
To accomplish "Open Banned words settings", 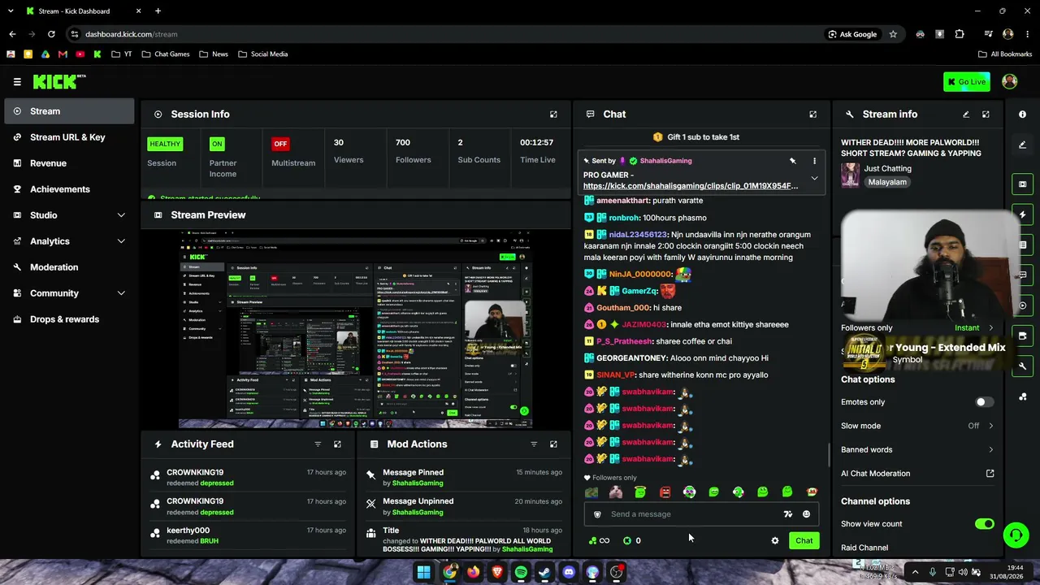I will 918,449.
